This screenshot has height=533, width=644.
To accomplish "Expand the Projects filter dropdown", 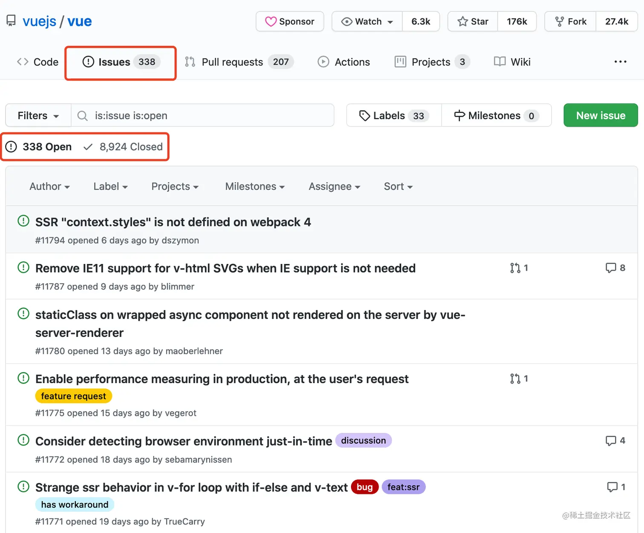I will tap(175, 186).
